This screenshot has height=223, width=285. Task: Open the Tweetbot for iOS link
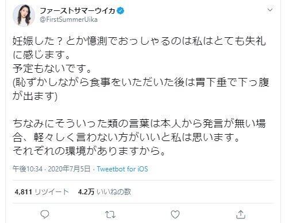122,169
